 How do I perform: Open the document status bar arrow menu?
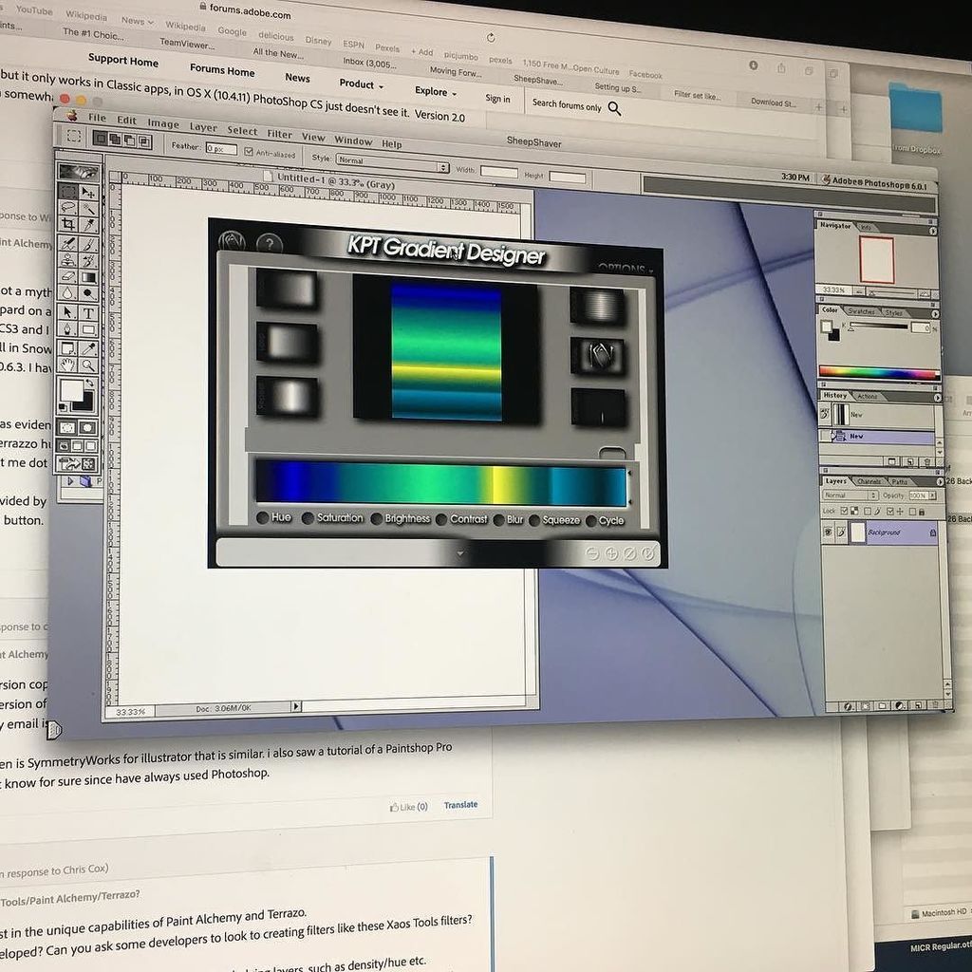pos(296,706)
